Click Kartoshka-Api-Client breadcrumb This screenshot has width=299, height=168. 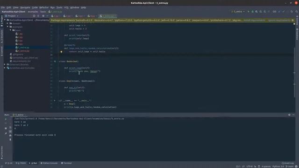(x=14, y=12)
